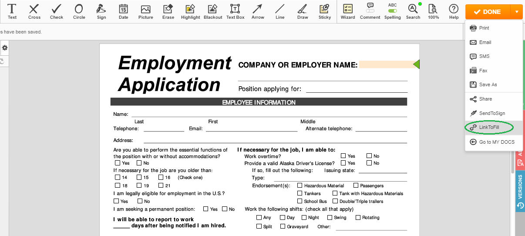Open the settings gear on left sidebar
The image size is (525, 236).
click(5, 47)
